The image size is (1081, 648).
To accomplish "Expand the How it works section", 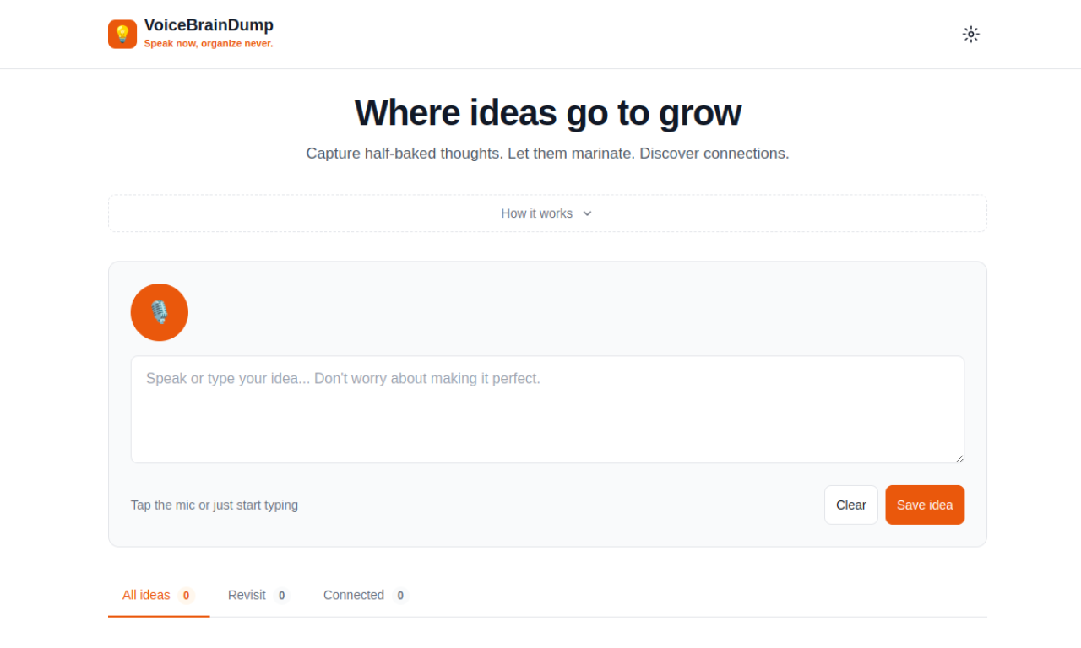I will point(537,213).
